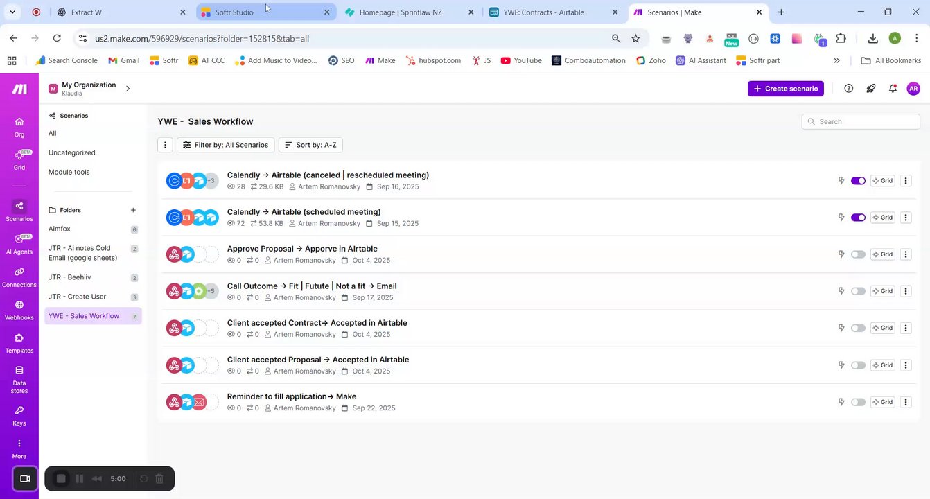Image resolution: width=930 pixels, height=499 pixels.
Task: Open browser downloads icon
Action: (872, 39)
